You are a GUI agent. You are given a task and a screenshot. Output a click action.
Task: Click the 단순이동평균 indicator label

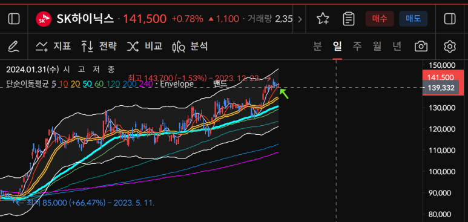click(x=27, y=84)
